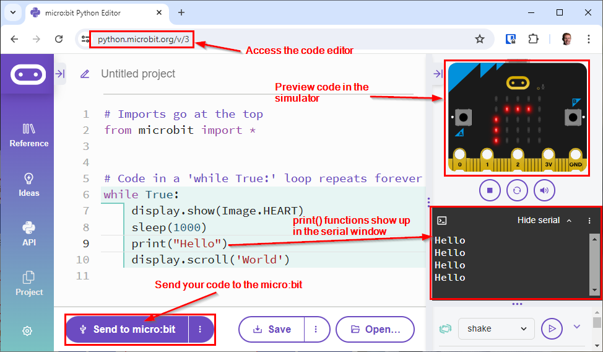Open the Ideas sidebar tab
The image size is (603, 352).
(29, 185)
